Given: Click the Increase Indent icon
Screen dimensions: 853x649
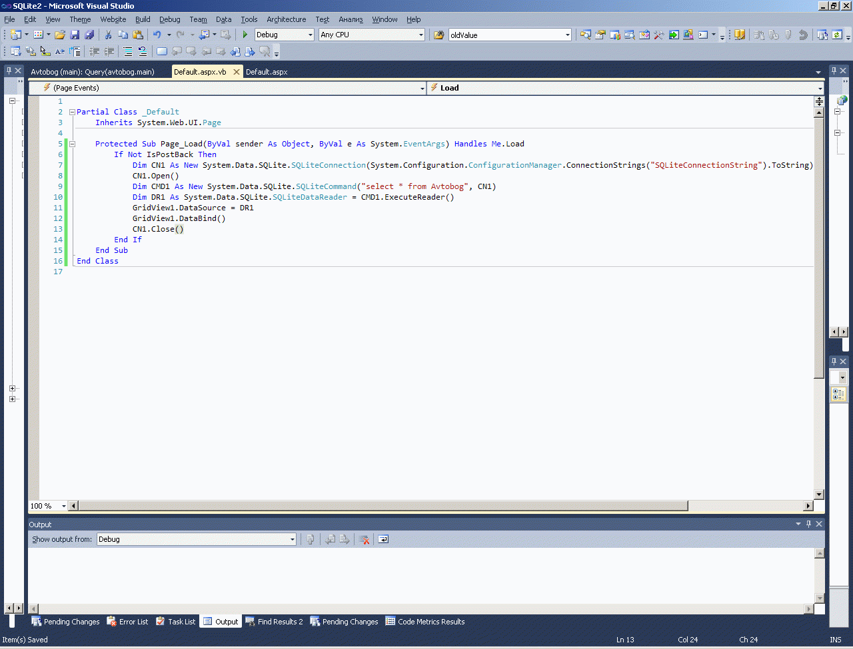Looking at the screenshot, I should [x=109, y=51].
